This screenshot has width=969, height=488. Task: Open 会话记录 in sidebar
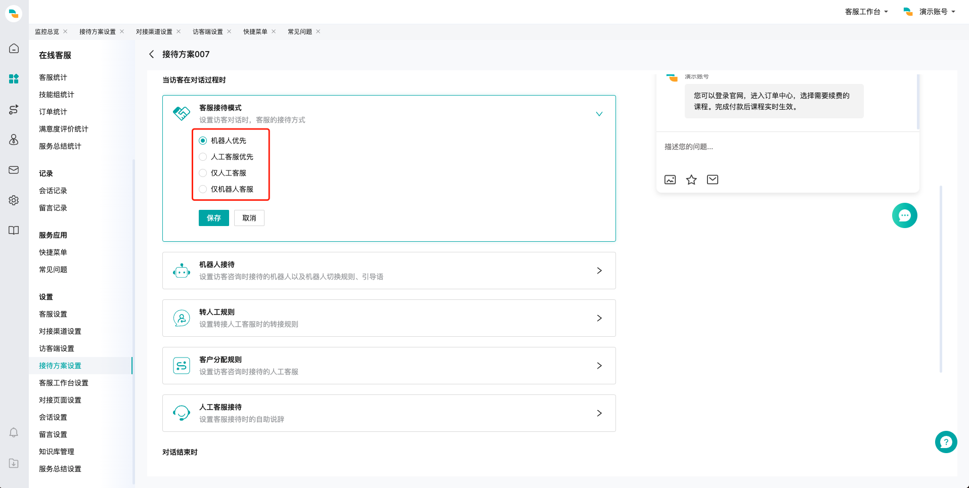coord(53,191)
